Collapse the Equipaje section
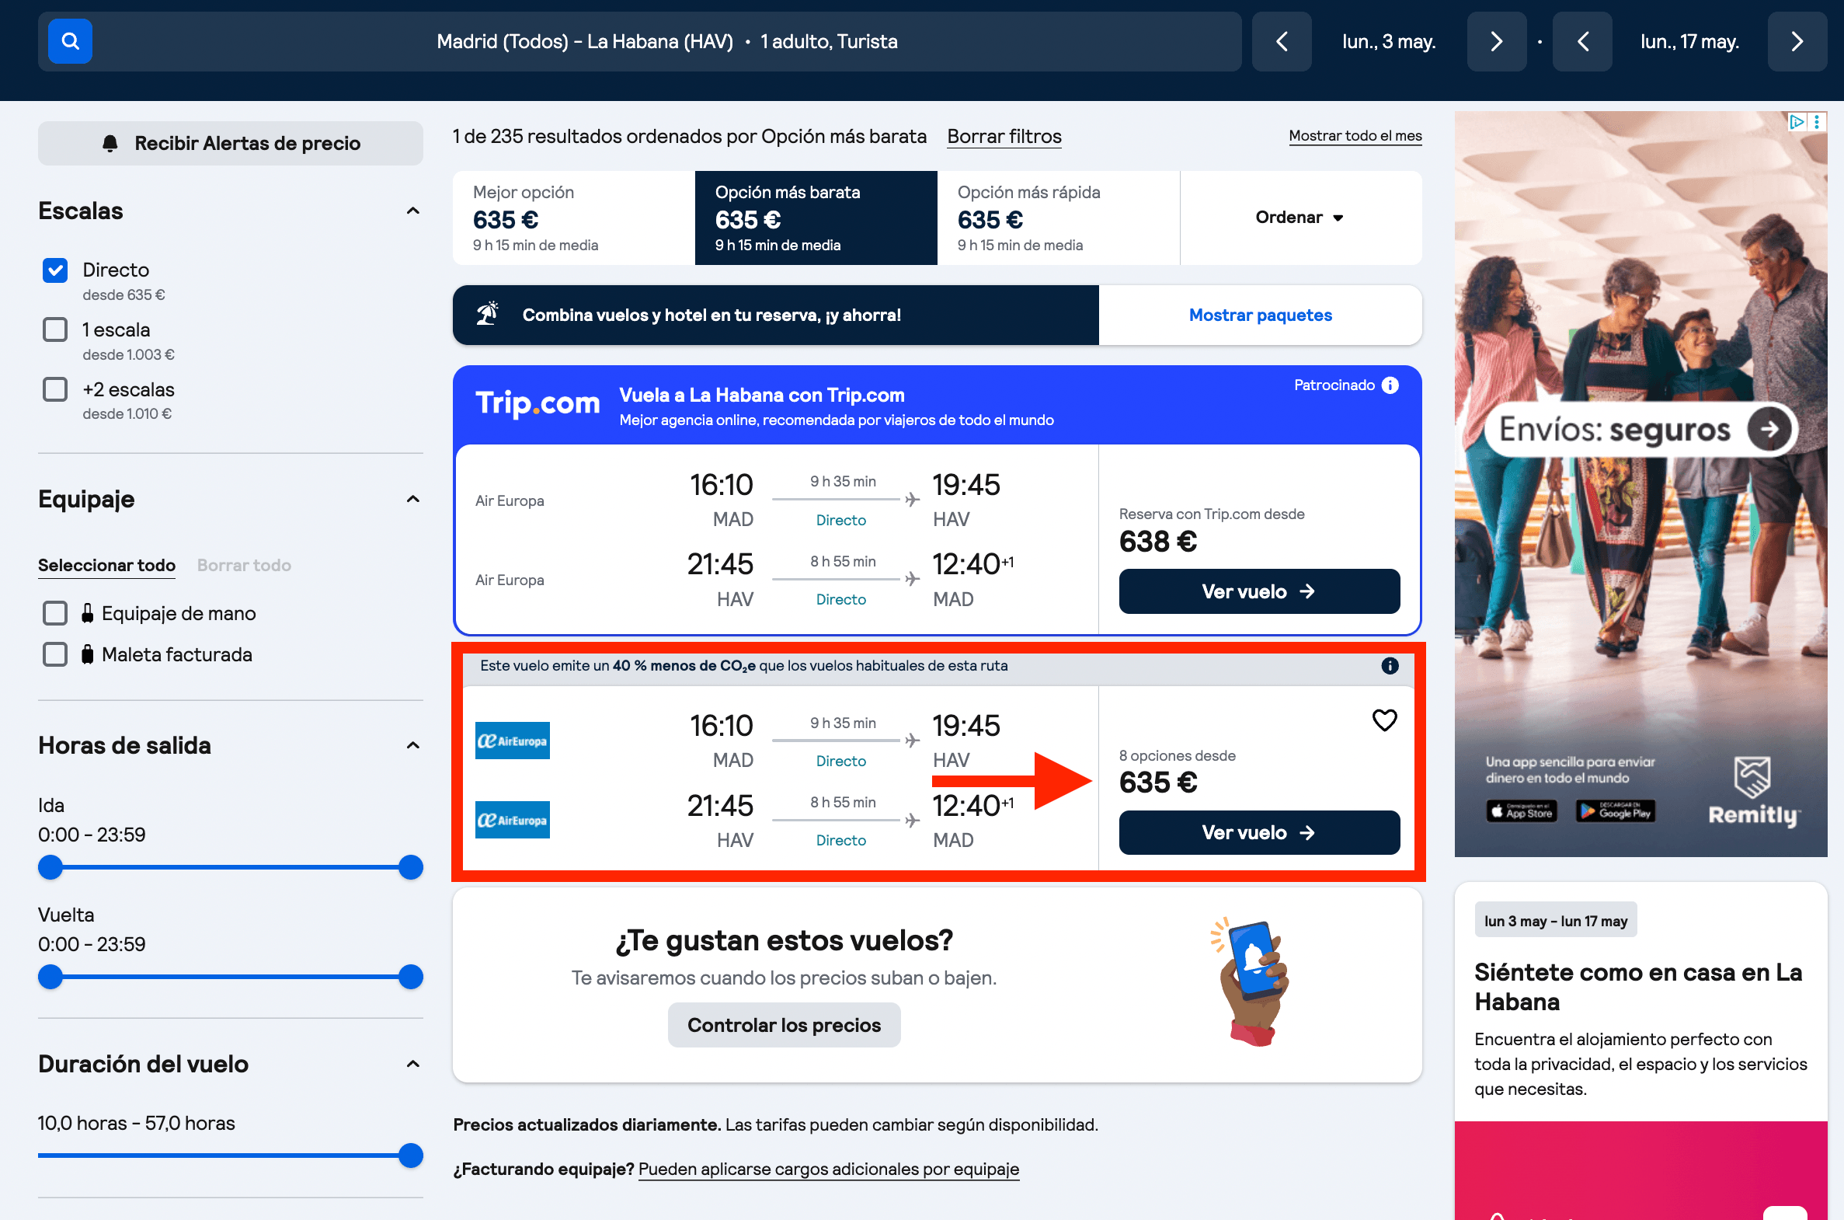 point(413,499)
